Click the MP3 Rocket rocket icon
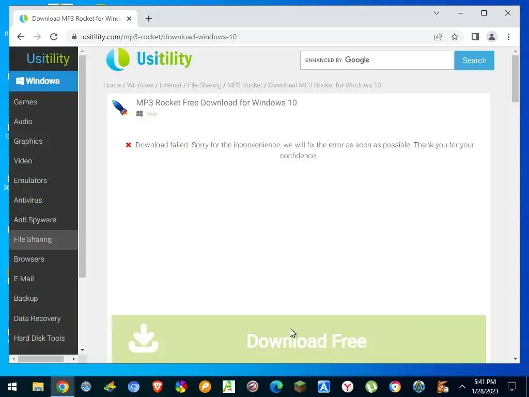Screen dimensions: 529x397 pos(120,108)
